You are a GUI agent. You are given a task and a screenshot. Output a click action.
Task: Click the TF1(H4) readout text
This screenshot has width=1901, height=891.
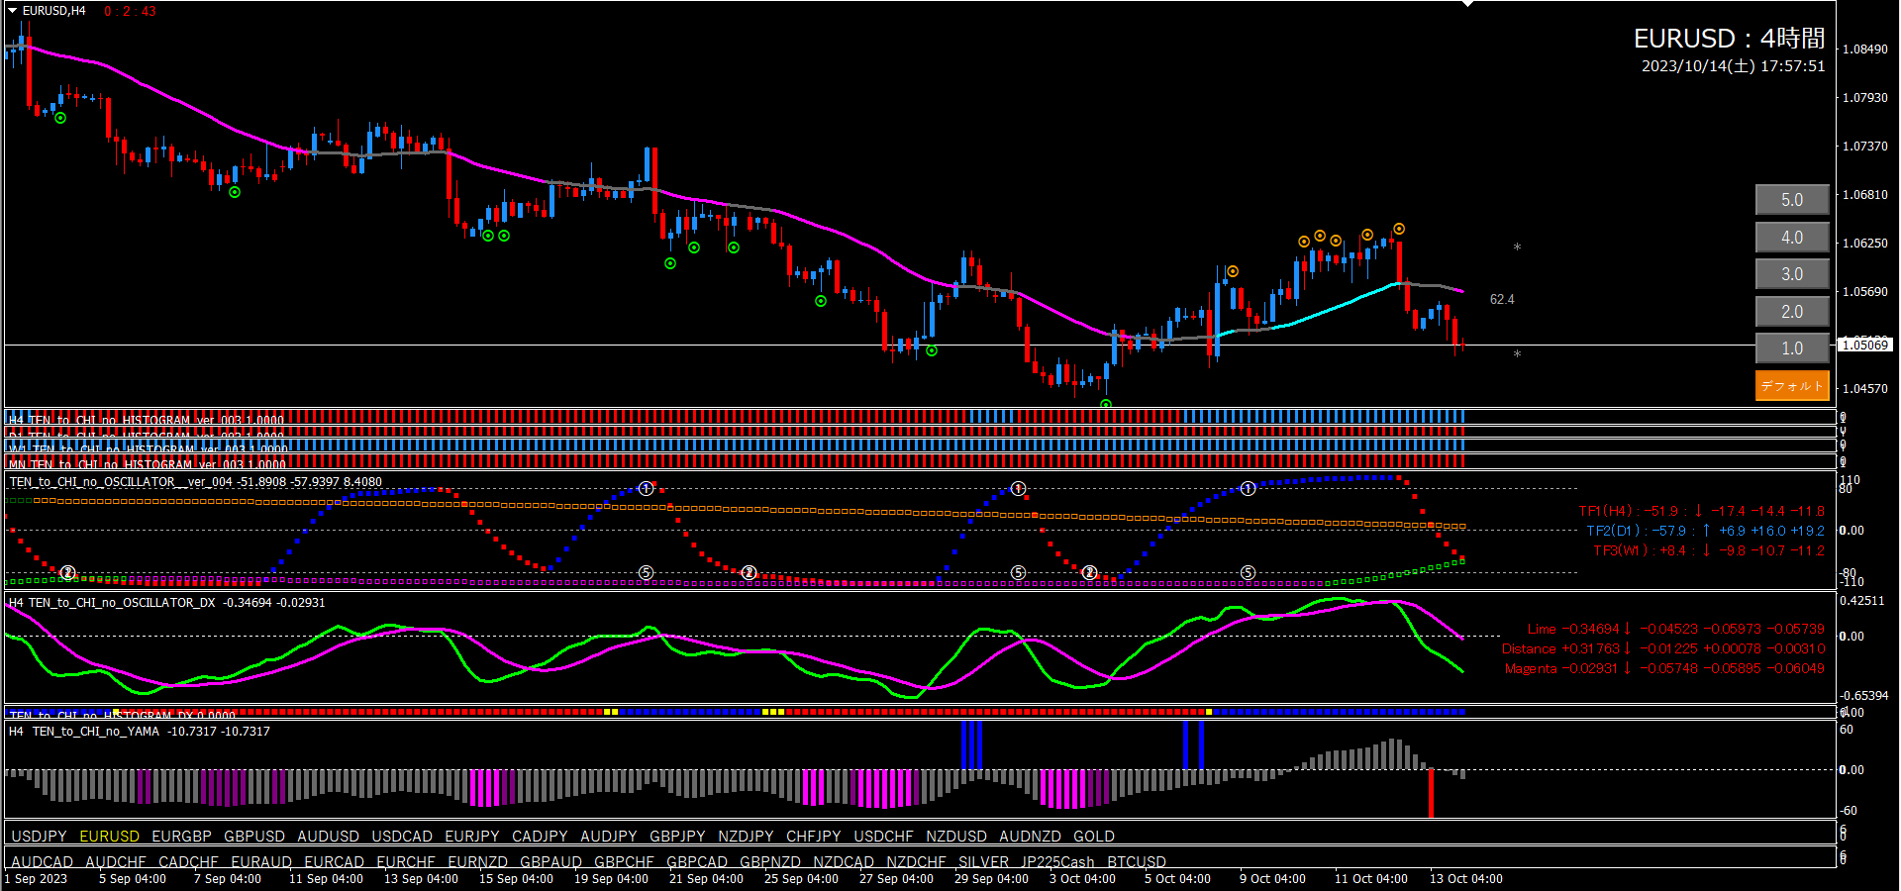(x=1701, y=511)
